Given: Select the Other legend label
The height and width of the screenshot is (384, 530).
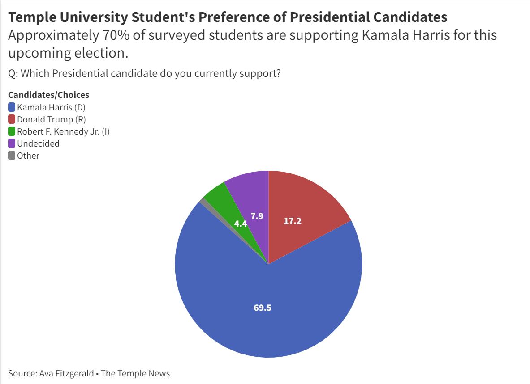Looking at the screenshot, I should pos(28,156).
